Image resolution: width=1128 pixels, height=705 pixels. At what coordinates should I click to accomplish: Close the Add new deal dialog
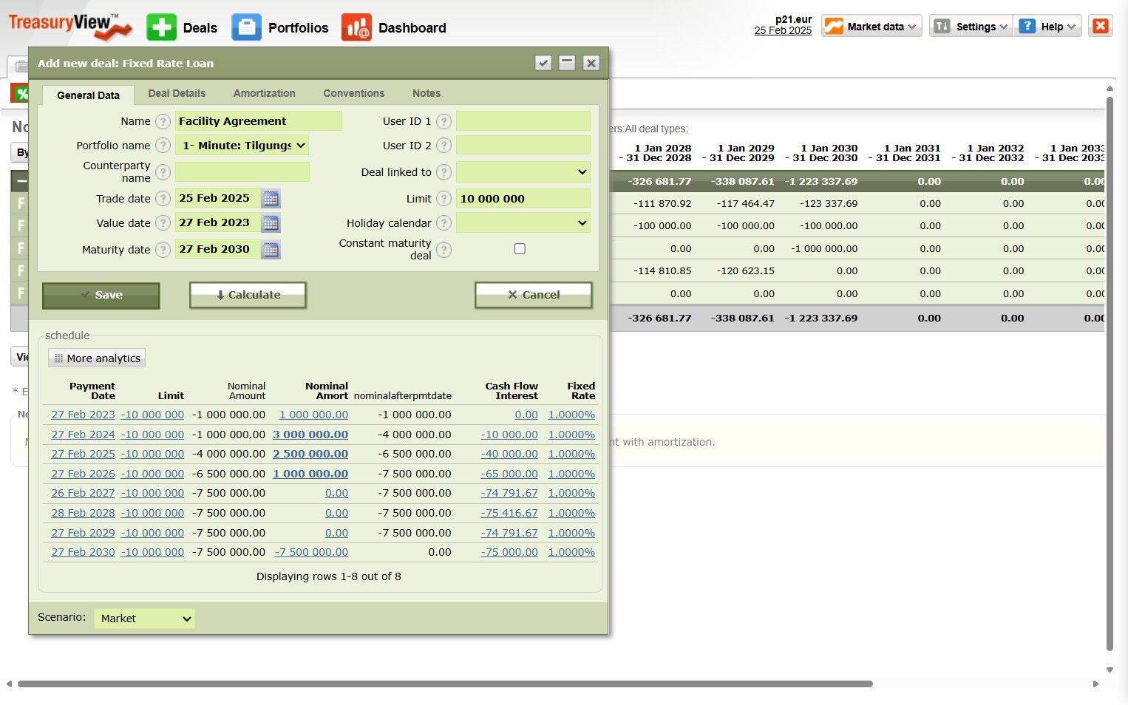click(591, 63)
